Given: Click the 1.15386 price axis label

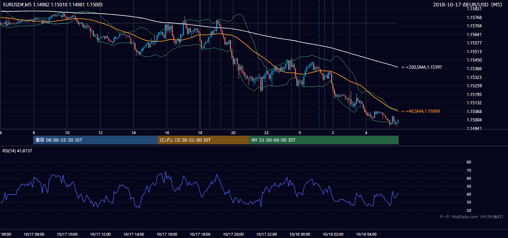Looking at the screenshot, I should (474, 69).
